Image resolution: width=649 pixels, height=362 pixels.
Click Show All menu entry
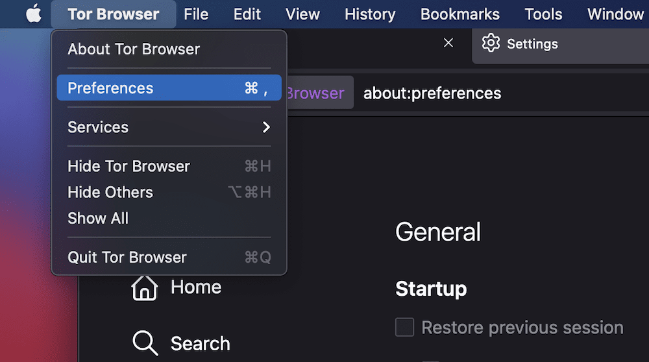tap(98, 218)
